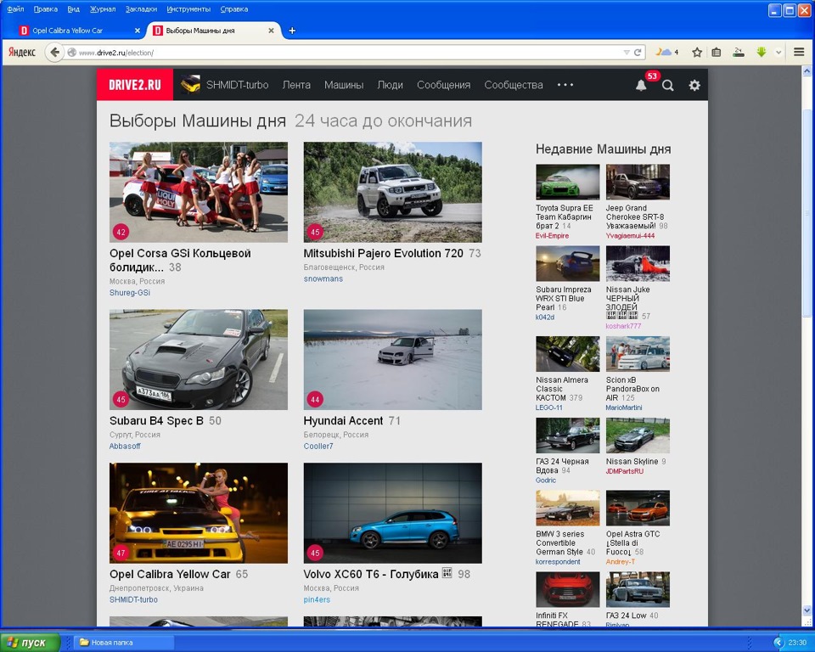Click the SHMIDT-turbo profile avatar icon

click(x=191, y=85)
